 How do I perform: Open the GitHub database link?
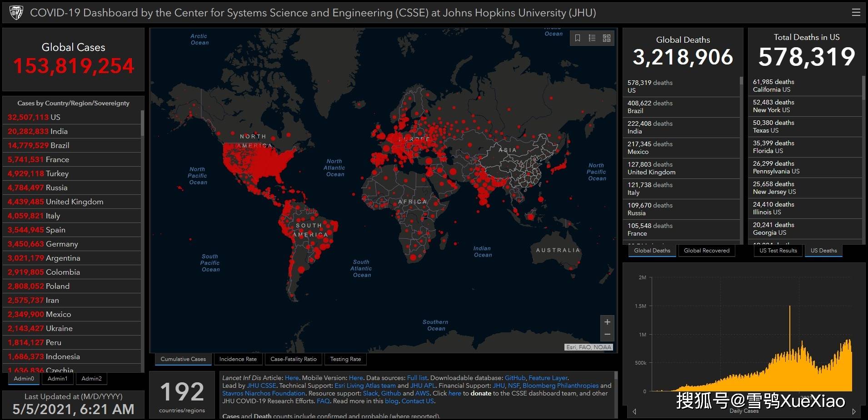coord(515,378)
